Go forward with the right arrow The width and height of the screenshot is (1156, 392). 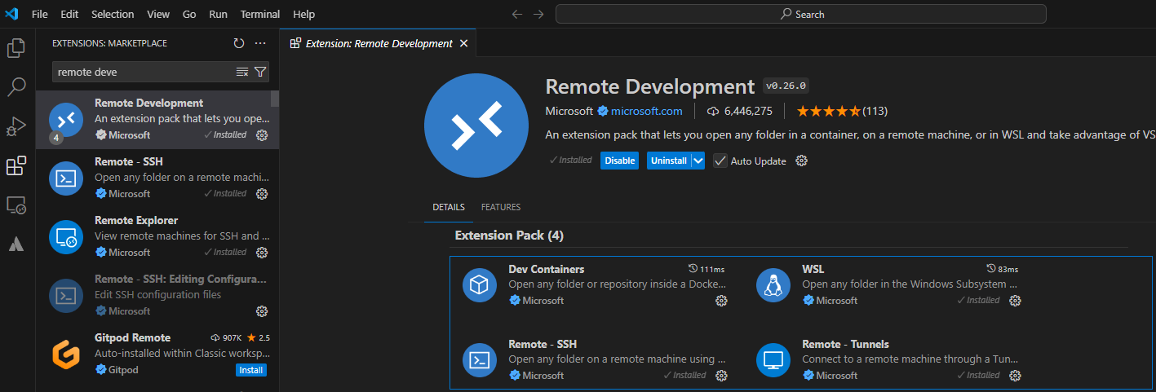pos(538,14)
